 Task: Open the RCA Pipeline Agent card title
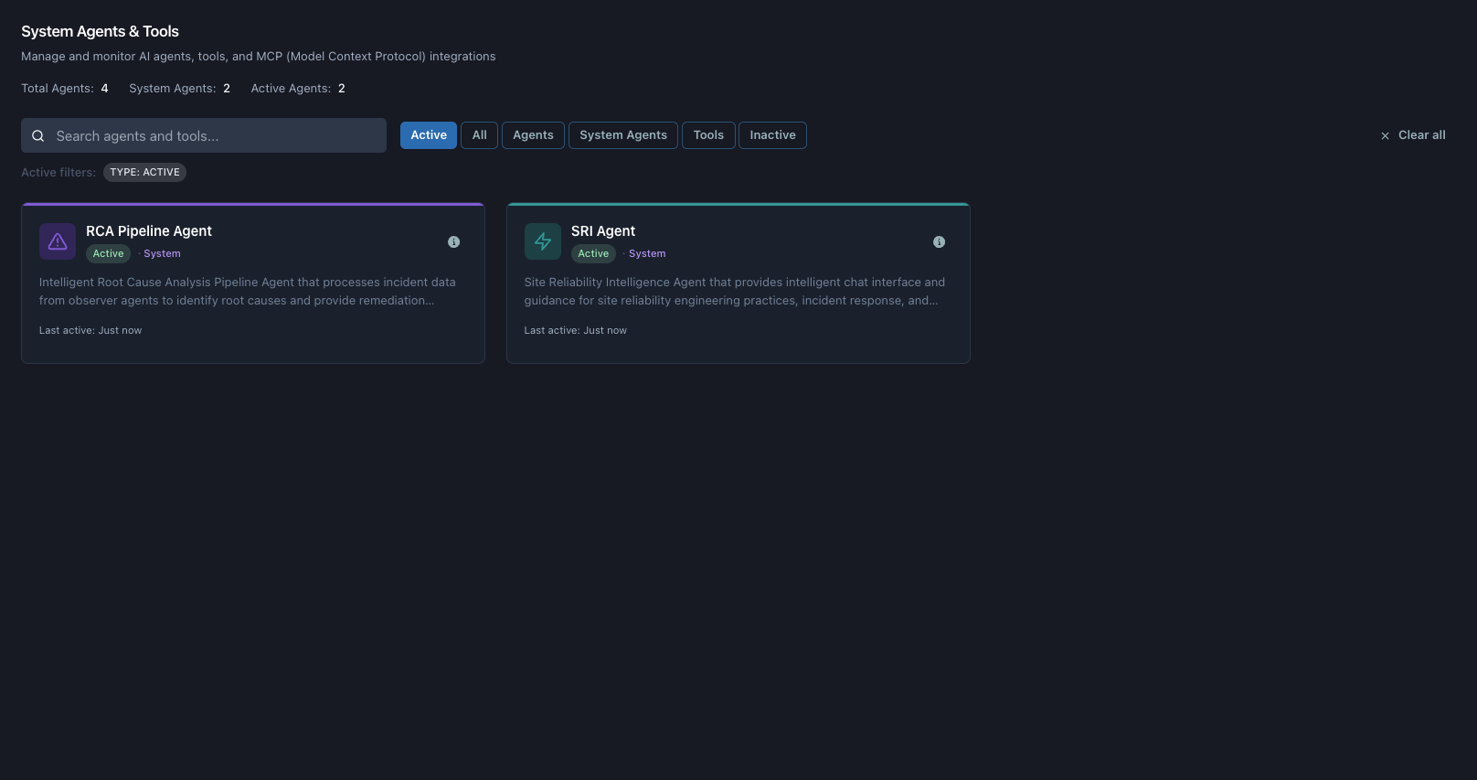149,231
